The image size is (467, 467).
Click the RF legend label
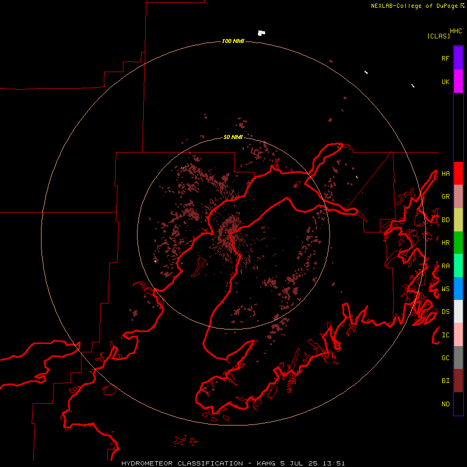446,58
